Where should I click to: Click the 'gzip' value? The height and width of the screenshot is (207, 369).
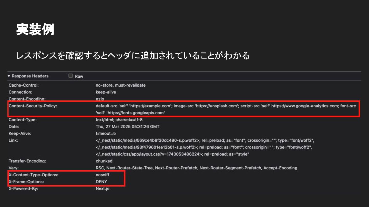100,99
